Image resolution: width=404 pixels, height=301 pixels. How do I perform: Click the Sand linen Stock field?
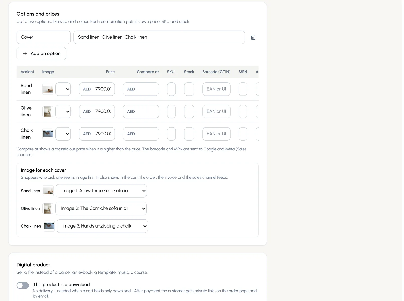pyautogui.click(x=189, y=89)
